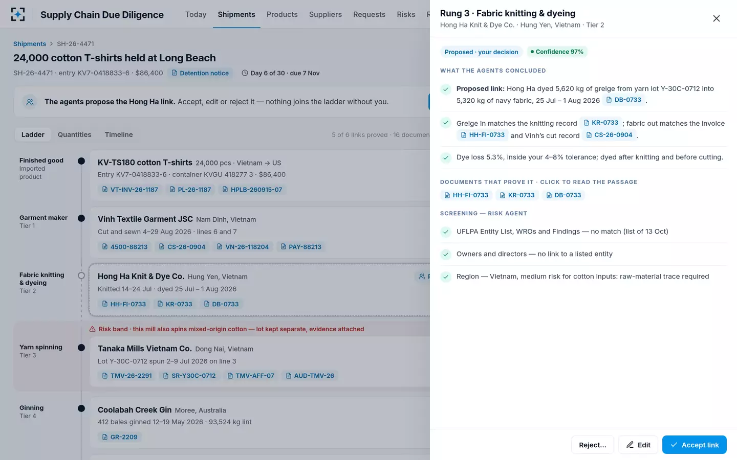Image resolution: width=737 pixels, height=460 pixels.
Task: Open packing list PL-26-1187
Action: click(189, 190)
